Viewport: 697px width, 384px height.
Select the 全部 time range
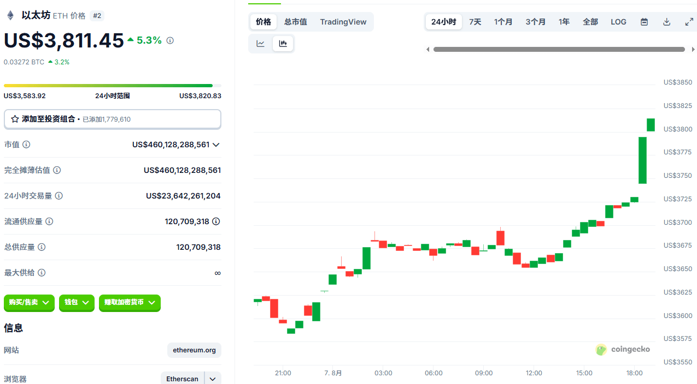pyautogui.click(x=590, y=22)
